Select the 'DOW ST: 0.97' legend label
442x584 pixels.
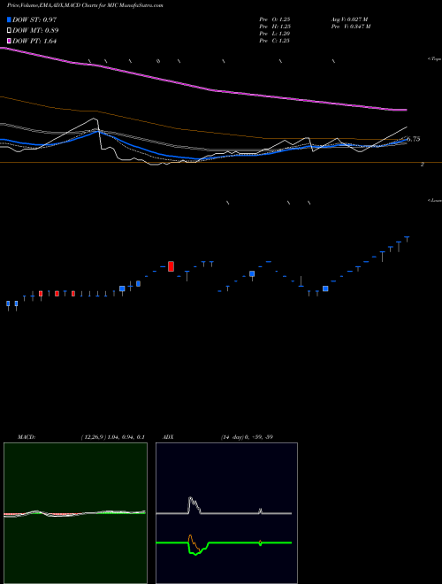pyautogui.click(x=34, y=19)
